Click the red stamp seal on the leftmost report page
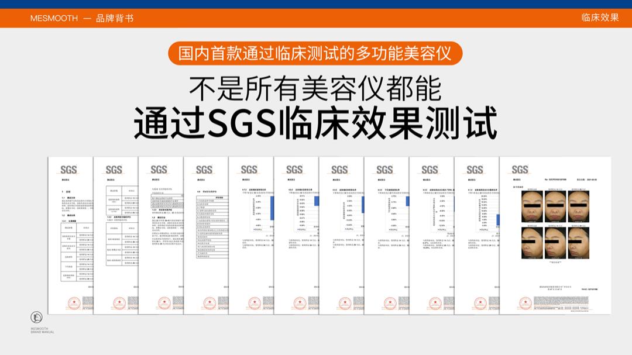This screenshot has width=632, height=355. pos(74,304)
